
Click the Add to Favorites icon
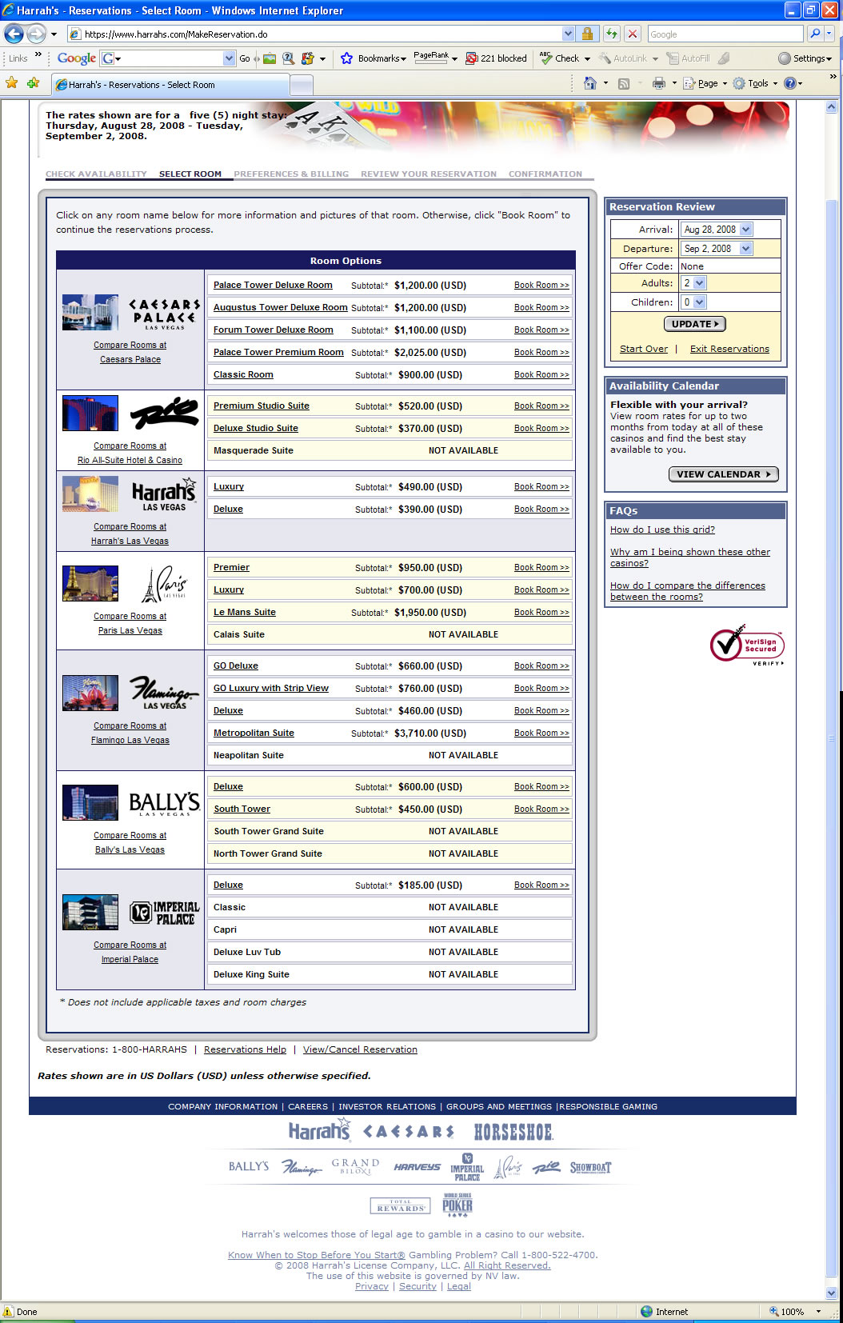33,82
